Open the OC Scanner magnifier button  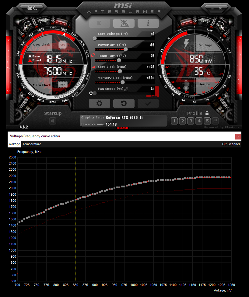click(x=32, y=8)
